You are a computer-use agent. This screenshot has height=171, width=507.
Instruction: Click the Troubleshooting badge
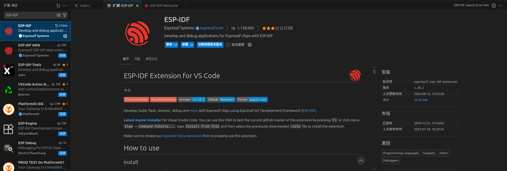163,100
